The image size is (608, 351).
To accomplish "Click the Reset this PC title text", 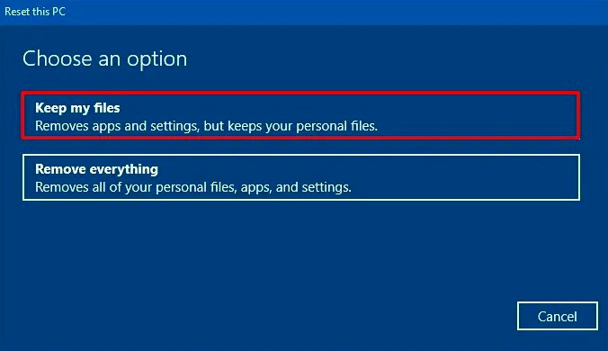I will pos(35,12).
